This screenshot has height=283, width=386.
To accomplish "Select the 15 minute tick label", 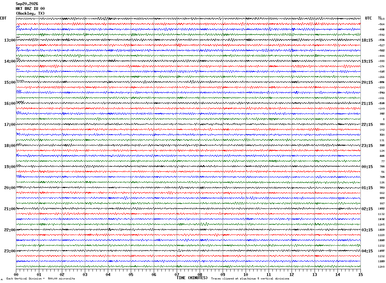I will [x=360, y=274].
